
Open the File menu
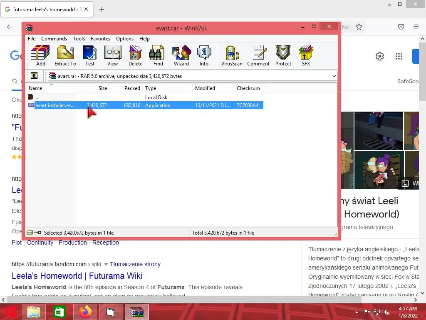point(32,39)
